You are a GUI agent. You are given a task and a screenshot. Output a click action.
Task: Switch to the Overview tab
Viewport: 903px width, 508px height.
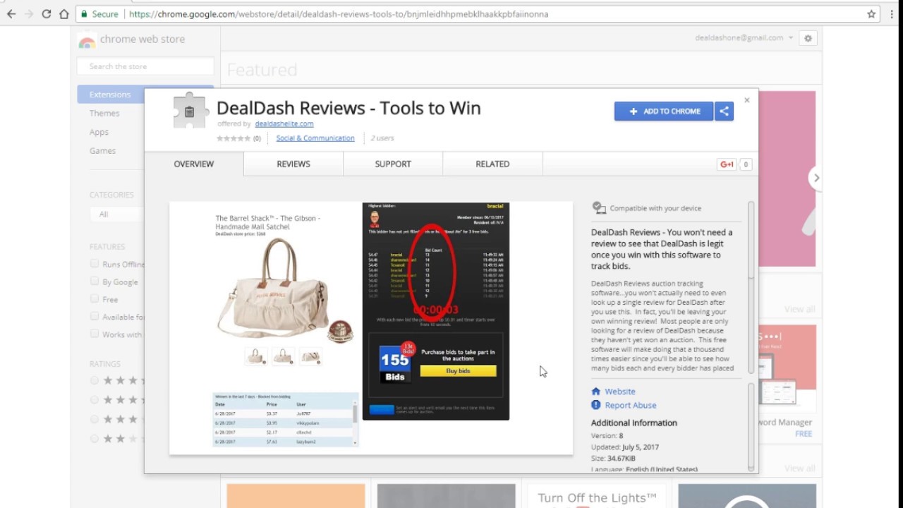coord(194,164)
